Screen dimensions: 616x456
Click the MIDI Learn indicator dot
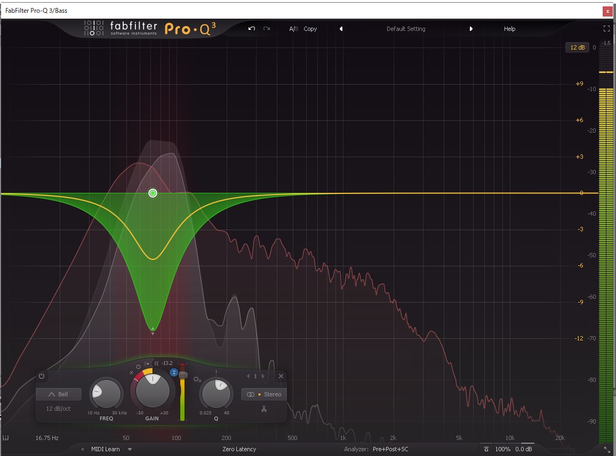(x=83, y=449)
